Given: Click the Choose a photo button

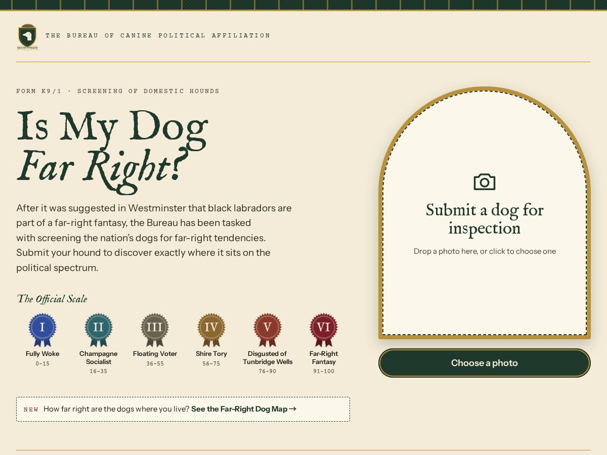Looking at the screenshot, I should [485, 363].
